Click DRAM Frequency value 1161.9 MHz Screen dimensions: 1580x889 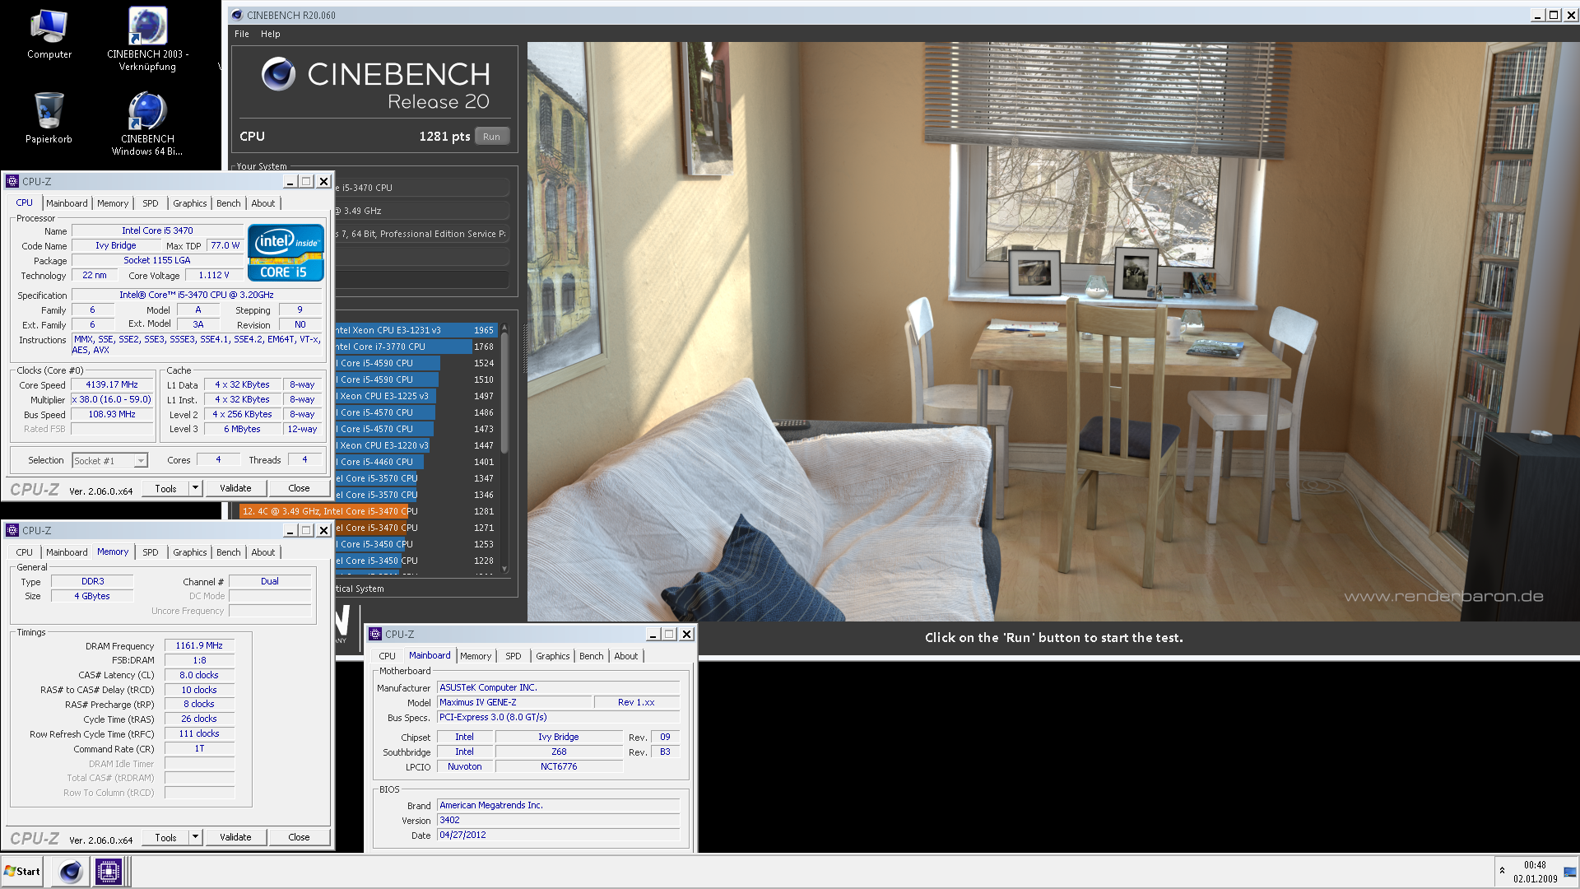[199, 645]
